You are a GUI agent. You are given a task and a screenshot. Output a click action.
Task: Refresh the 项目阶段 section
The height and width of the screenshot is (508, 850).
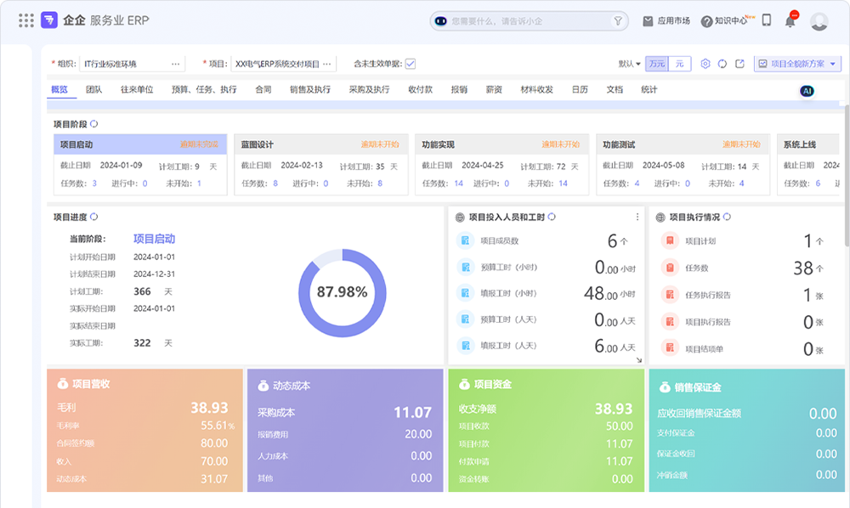point(94,124)
